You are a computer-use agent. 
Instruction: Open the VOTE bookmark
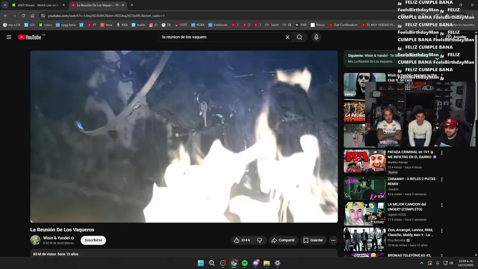[x=181, y=25]
